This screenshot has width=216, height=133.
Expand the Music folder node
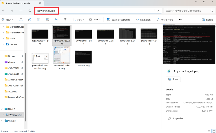pos(3,39)
